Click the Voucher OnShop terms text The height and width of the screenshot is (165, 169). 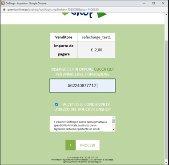click(x=80, y=126)
